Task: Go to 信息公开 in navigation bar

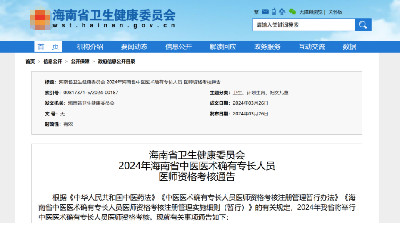Action: coord(178,47)
